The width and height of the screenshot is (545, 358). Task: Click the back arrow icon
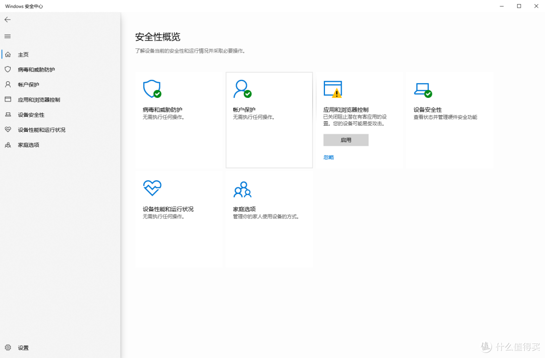[8, 20]
